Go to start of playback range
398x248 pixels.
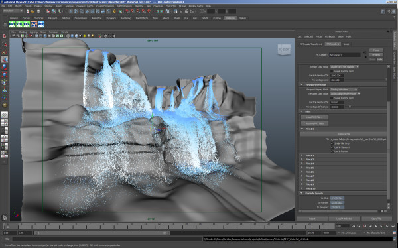[x=353, y=226]
